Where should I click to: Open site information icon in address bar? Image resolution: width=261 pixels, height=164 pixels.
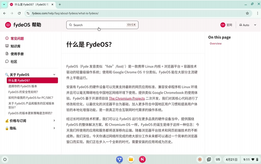tap(28, 13)
